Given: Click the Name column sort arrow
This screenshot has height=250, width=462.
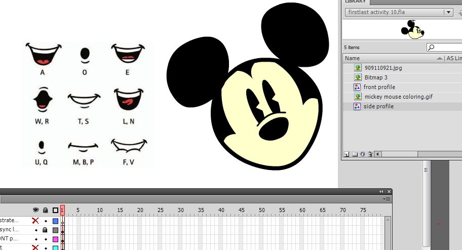Looking at the screenshot, I should click(x=439, y=59).
